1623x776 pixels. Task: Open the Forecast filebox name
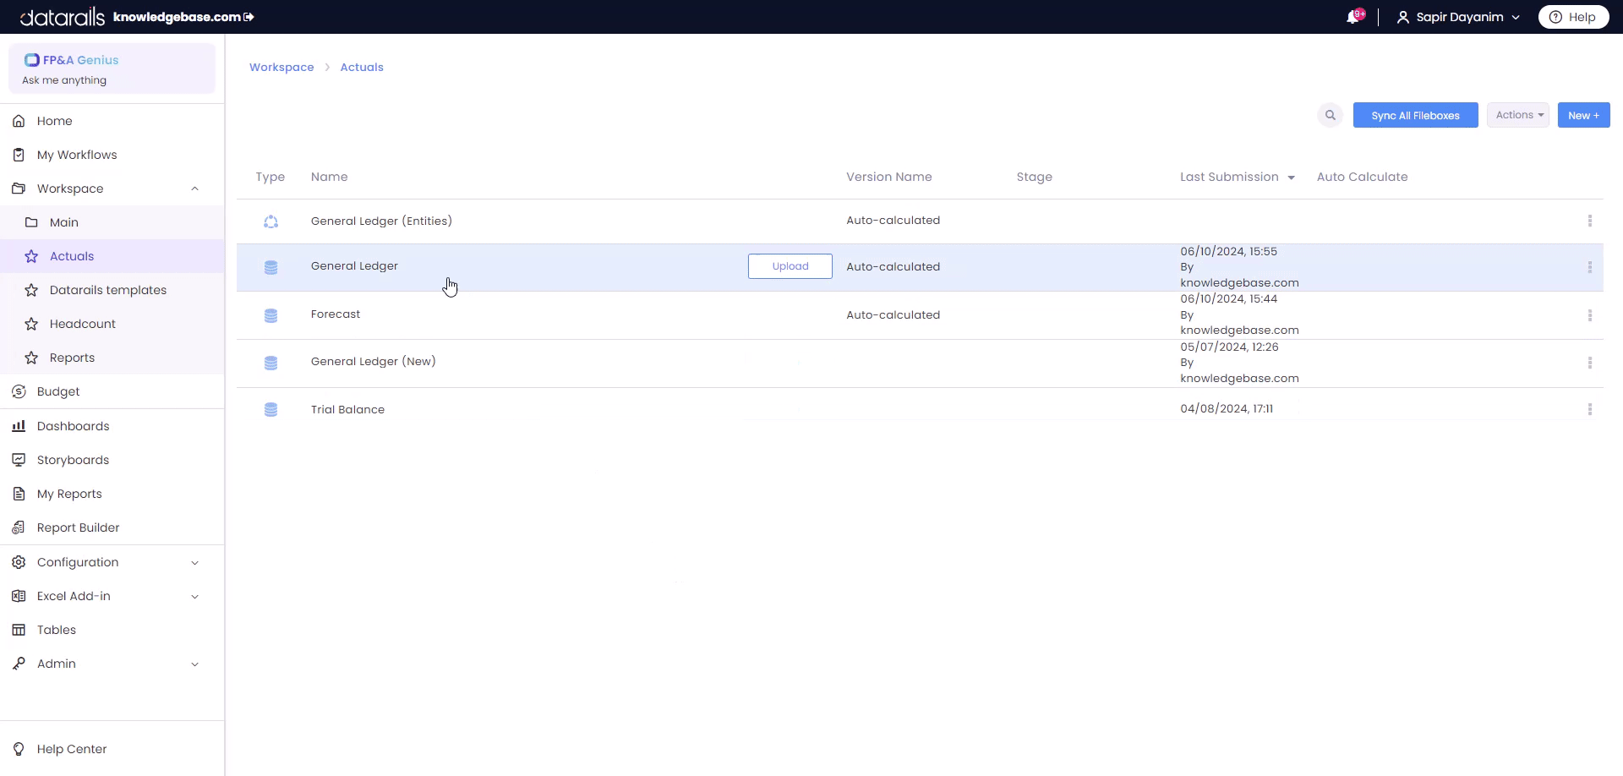pos(336,314)
